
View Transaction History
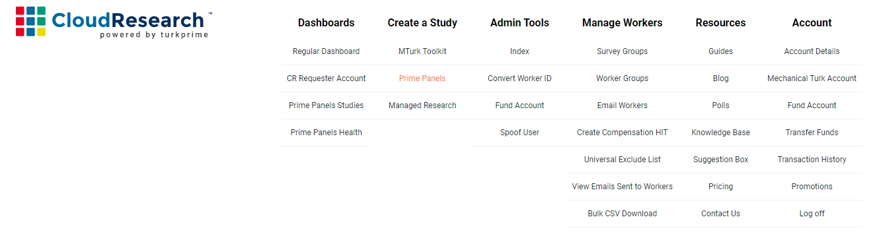(x=812, y=160)
